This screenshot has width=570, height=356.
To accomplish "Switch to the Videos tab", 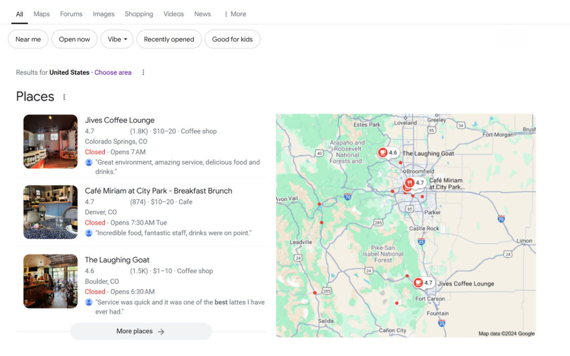I will pos(174,14).
